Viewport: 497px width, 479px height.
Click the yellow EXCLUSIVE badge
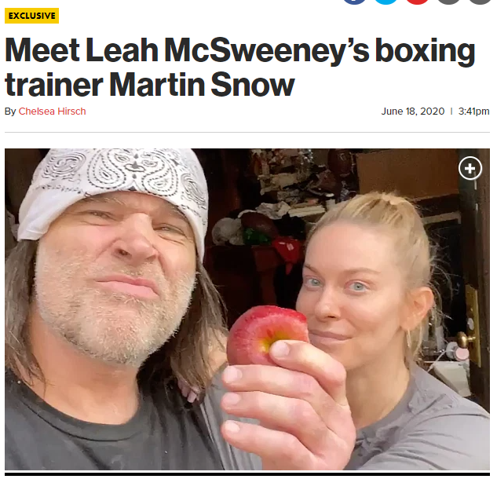pos(31,16)
